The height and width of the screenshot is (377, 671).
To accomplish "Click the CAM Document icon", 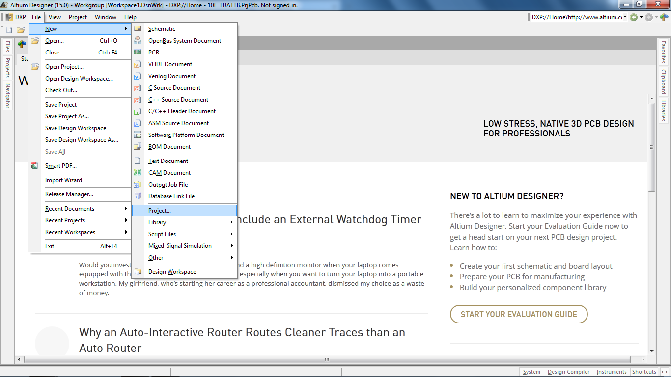I will (138, 173).
